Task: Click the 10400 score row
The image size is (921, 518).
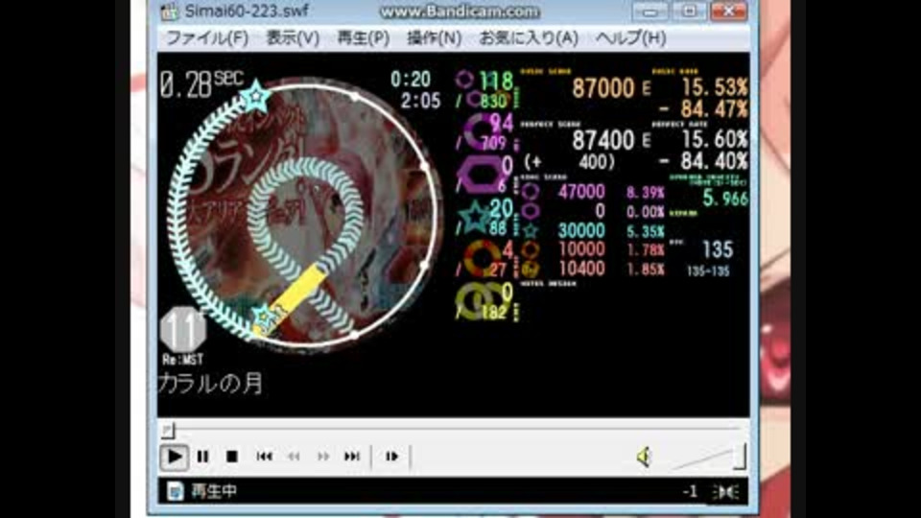Action: click(581, 269)
